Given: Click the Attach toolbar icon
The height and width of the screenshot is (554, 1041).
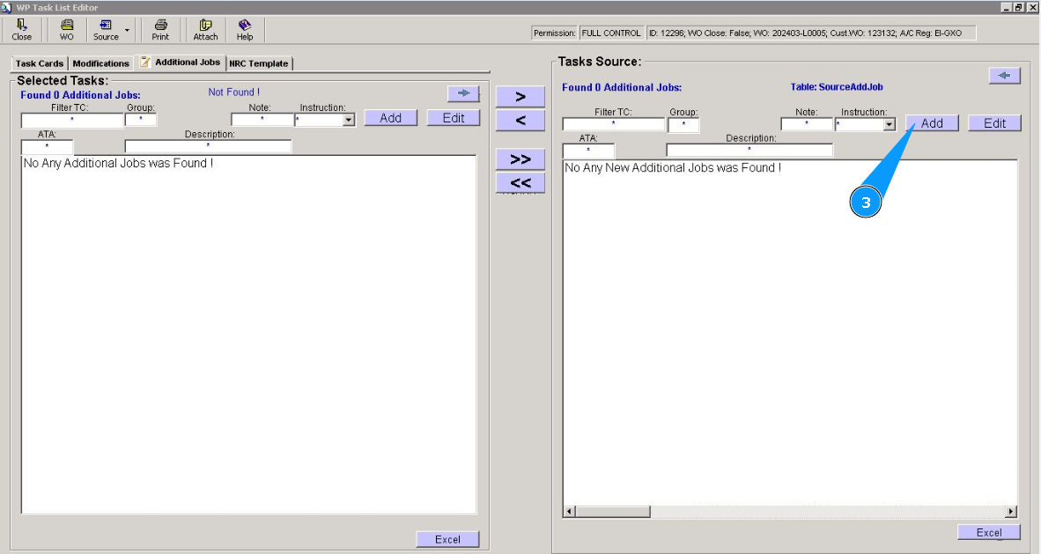Looking at the screenshot, I should tap(205, 30).
